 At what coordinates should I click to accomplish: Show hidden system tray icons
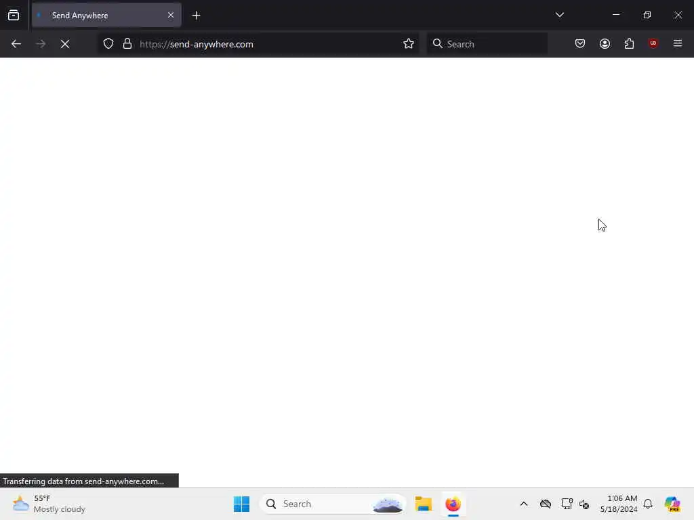(524, 504)
